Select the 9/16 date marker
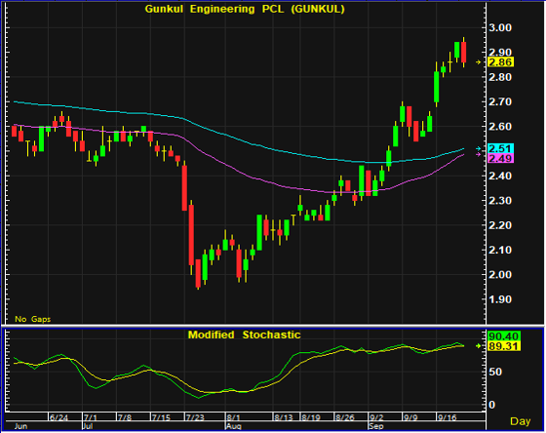 pos(447,417)
